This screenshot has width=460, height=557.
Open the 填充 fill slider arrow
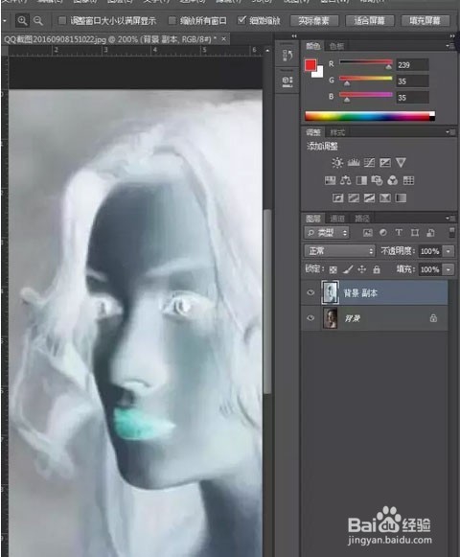tap(448, 269)
